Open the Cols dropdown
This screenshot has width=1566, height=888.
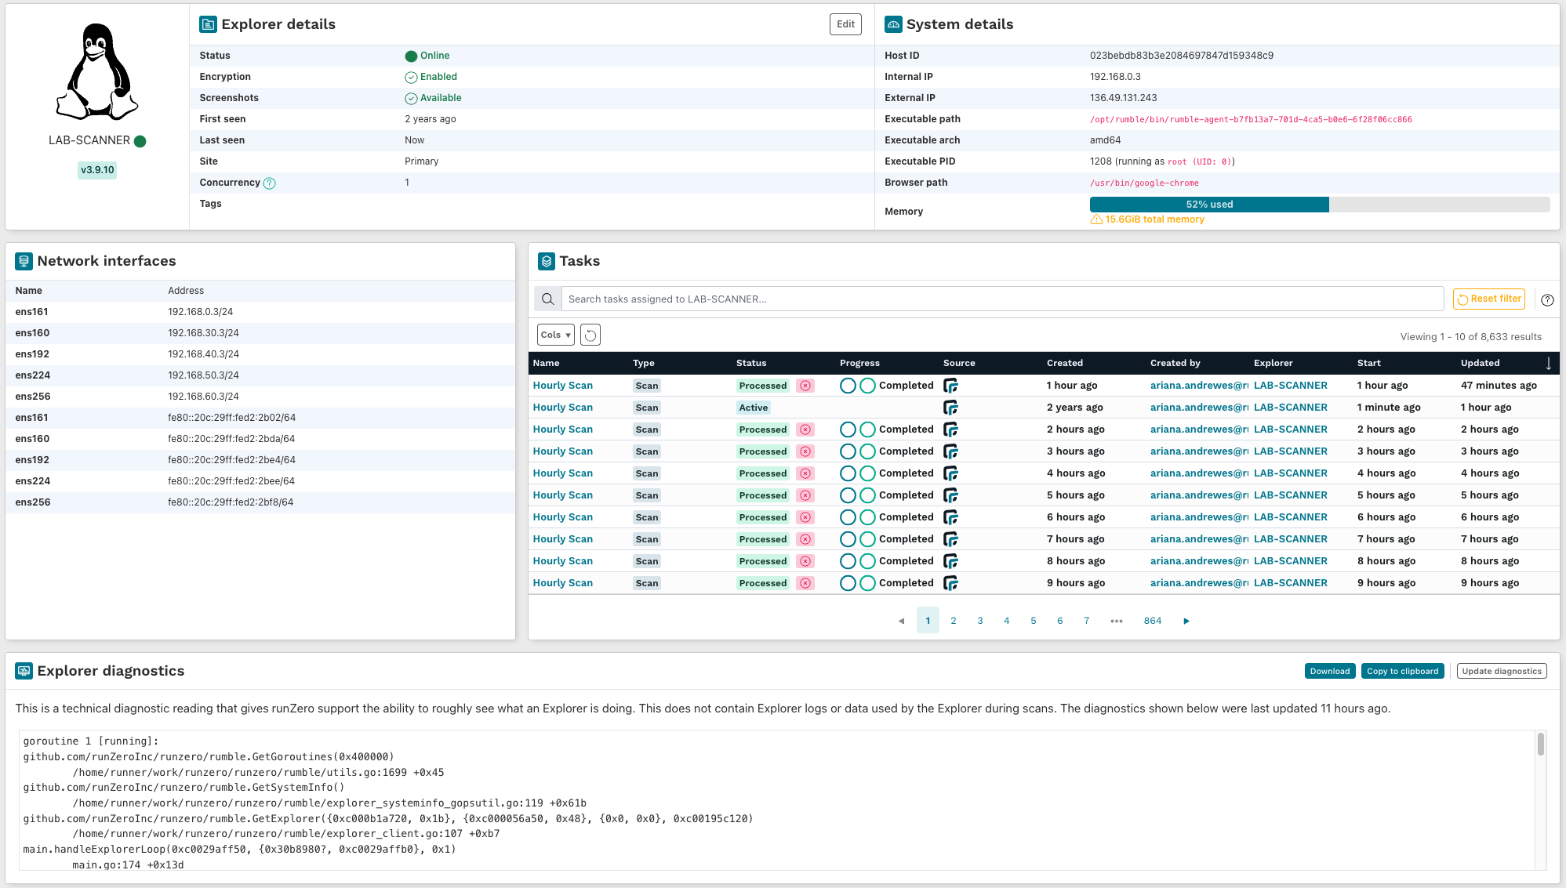(554, 335)
